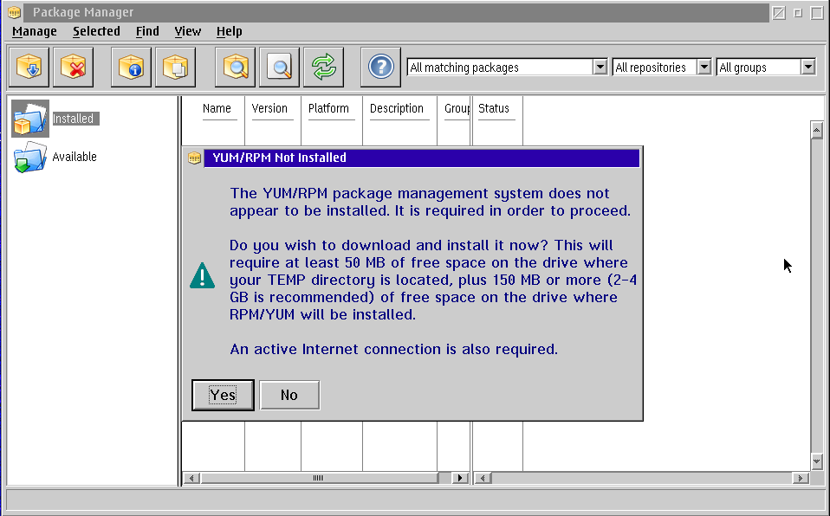Expand the All matching packages dropdown

(x=600, y=68)
